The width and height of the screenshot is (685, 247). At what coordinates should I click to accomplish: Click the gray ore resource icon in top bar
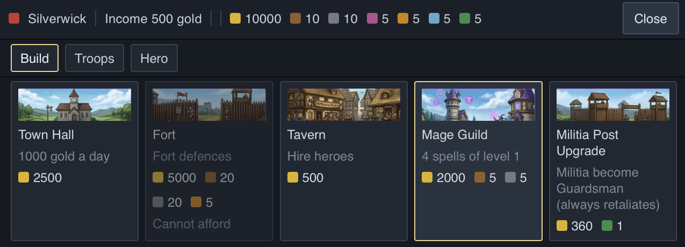333,19
